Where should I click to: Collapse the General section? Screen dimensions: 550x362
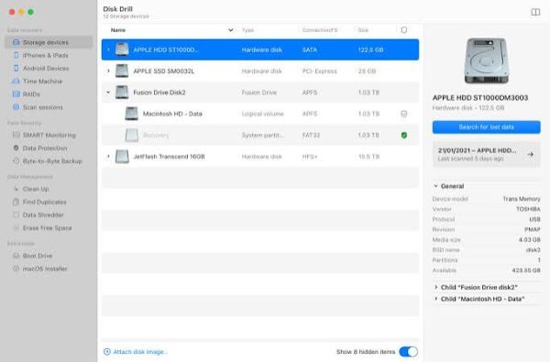(x=435, y=186)
